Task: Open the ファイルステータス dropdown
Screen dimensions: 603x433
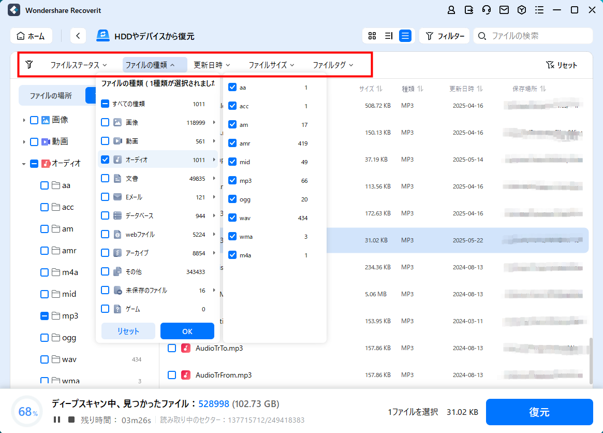Action: coord(79,65)
